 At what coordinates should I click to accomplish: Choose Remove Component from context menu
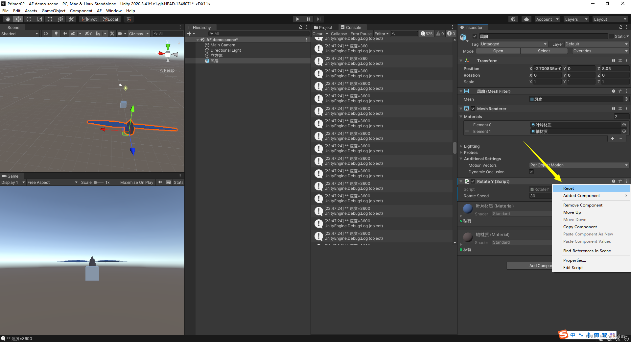(x=591, y=205)
